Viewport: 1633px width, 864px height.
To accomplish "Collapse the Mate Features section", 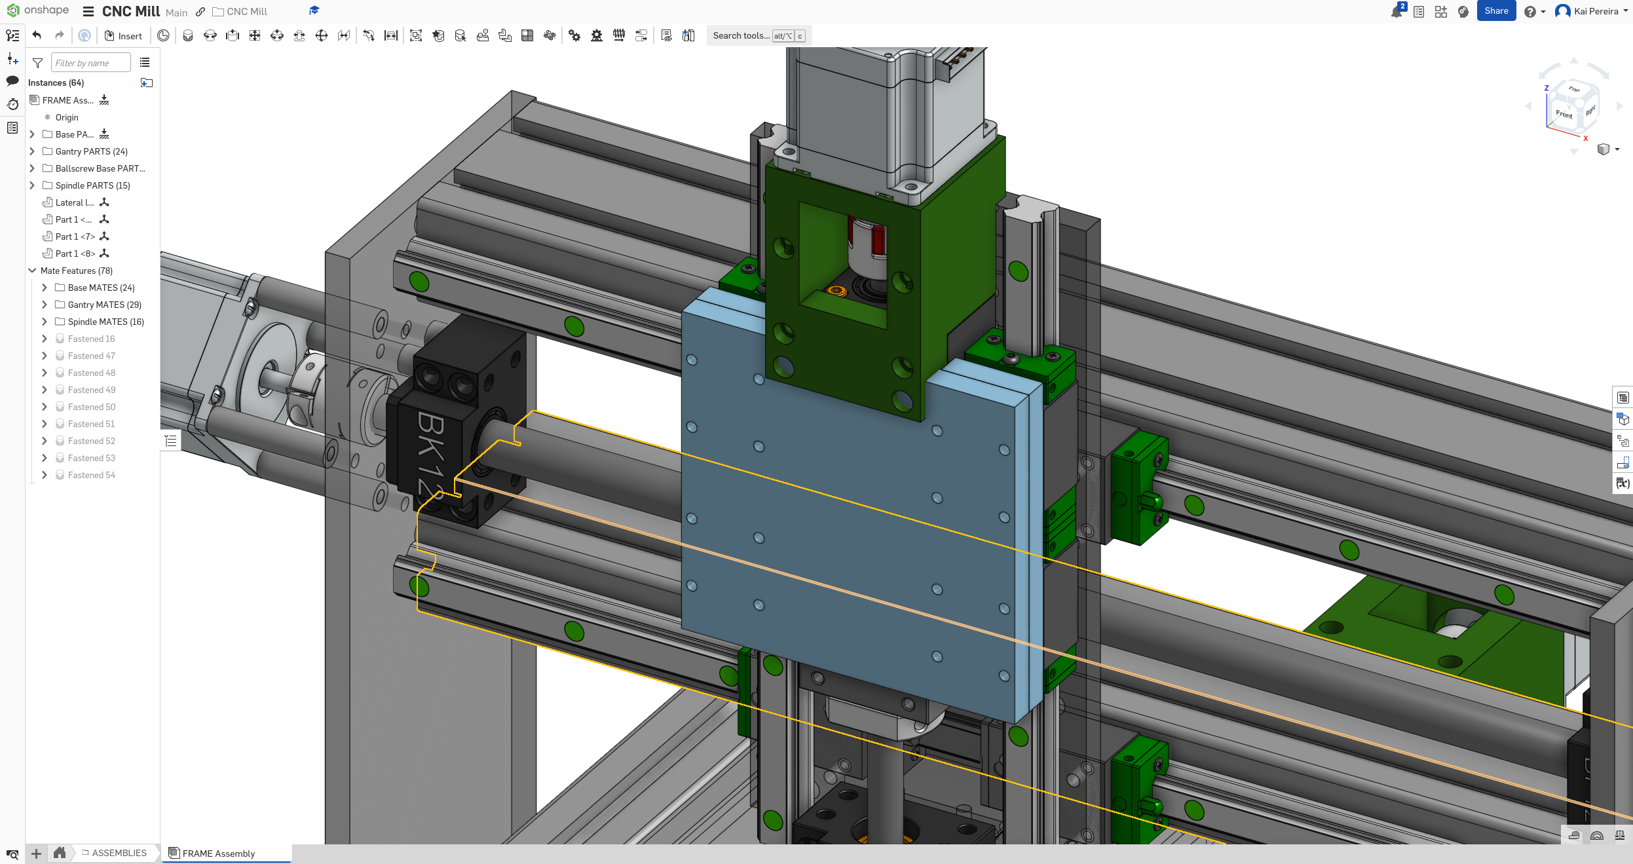I will 32,271.
